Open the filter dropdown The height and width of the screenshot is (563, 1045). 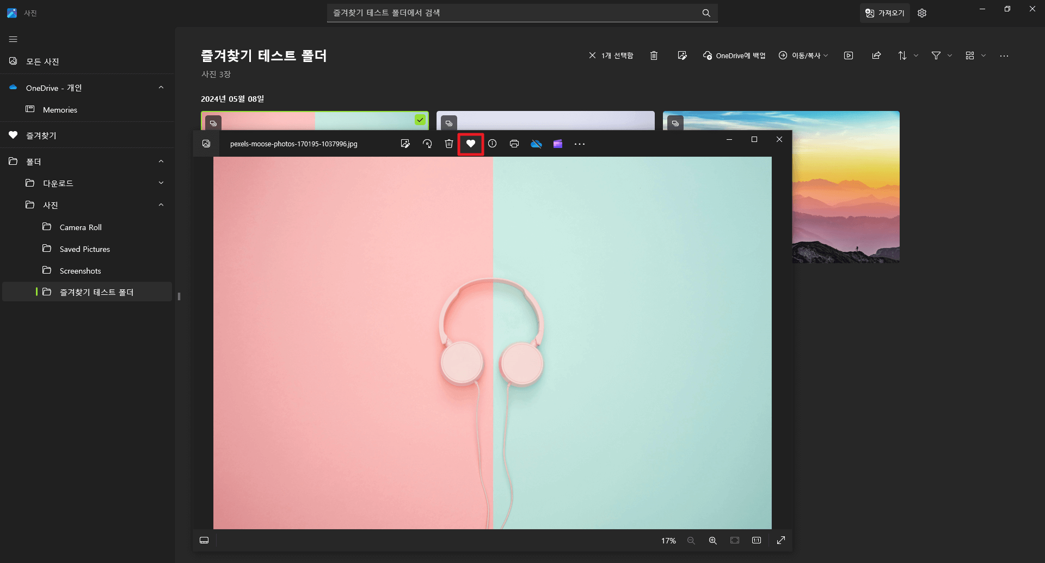[x=942, y=55]
